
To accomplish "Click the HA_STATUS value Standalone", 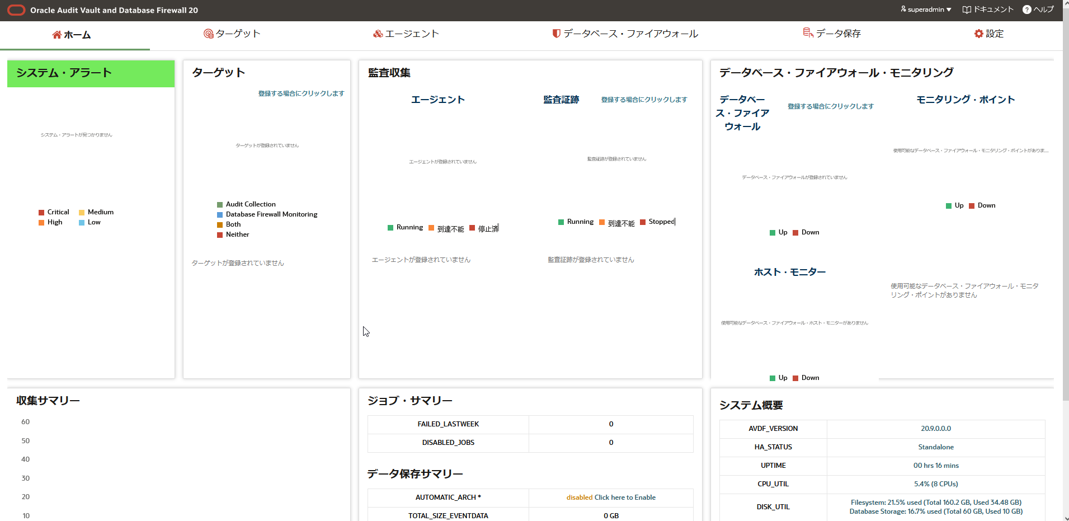I will coord(936,447).
